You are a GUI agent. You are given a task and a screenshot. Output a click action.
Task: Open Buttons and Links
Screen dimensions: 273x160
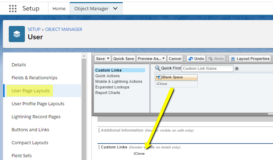pyautogui.click(x=30, y=130)
